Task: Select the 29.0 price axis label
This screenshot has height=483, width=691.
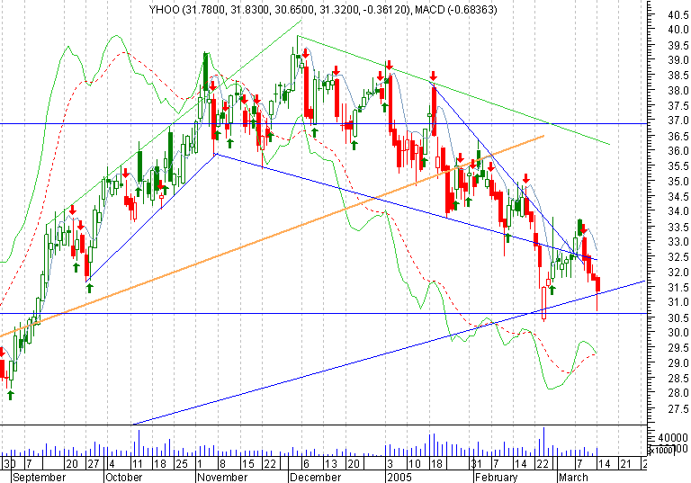Action: tap(678, 363)
